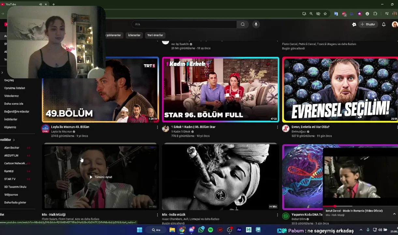Viewport: 398px width, 235px height.
Task: Open the media control playlist icon
Action: [387, 14]
